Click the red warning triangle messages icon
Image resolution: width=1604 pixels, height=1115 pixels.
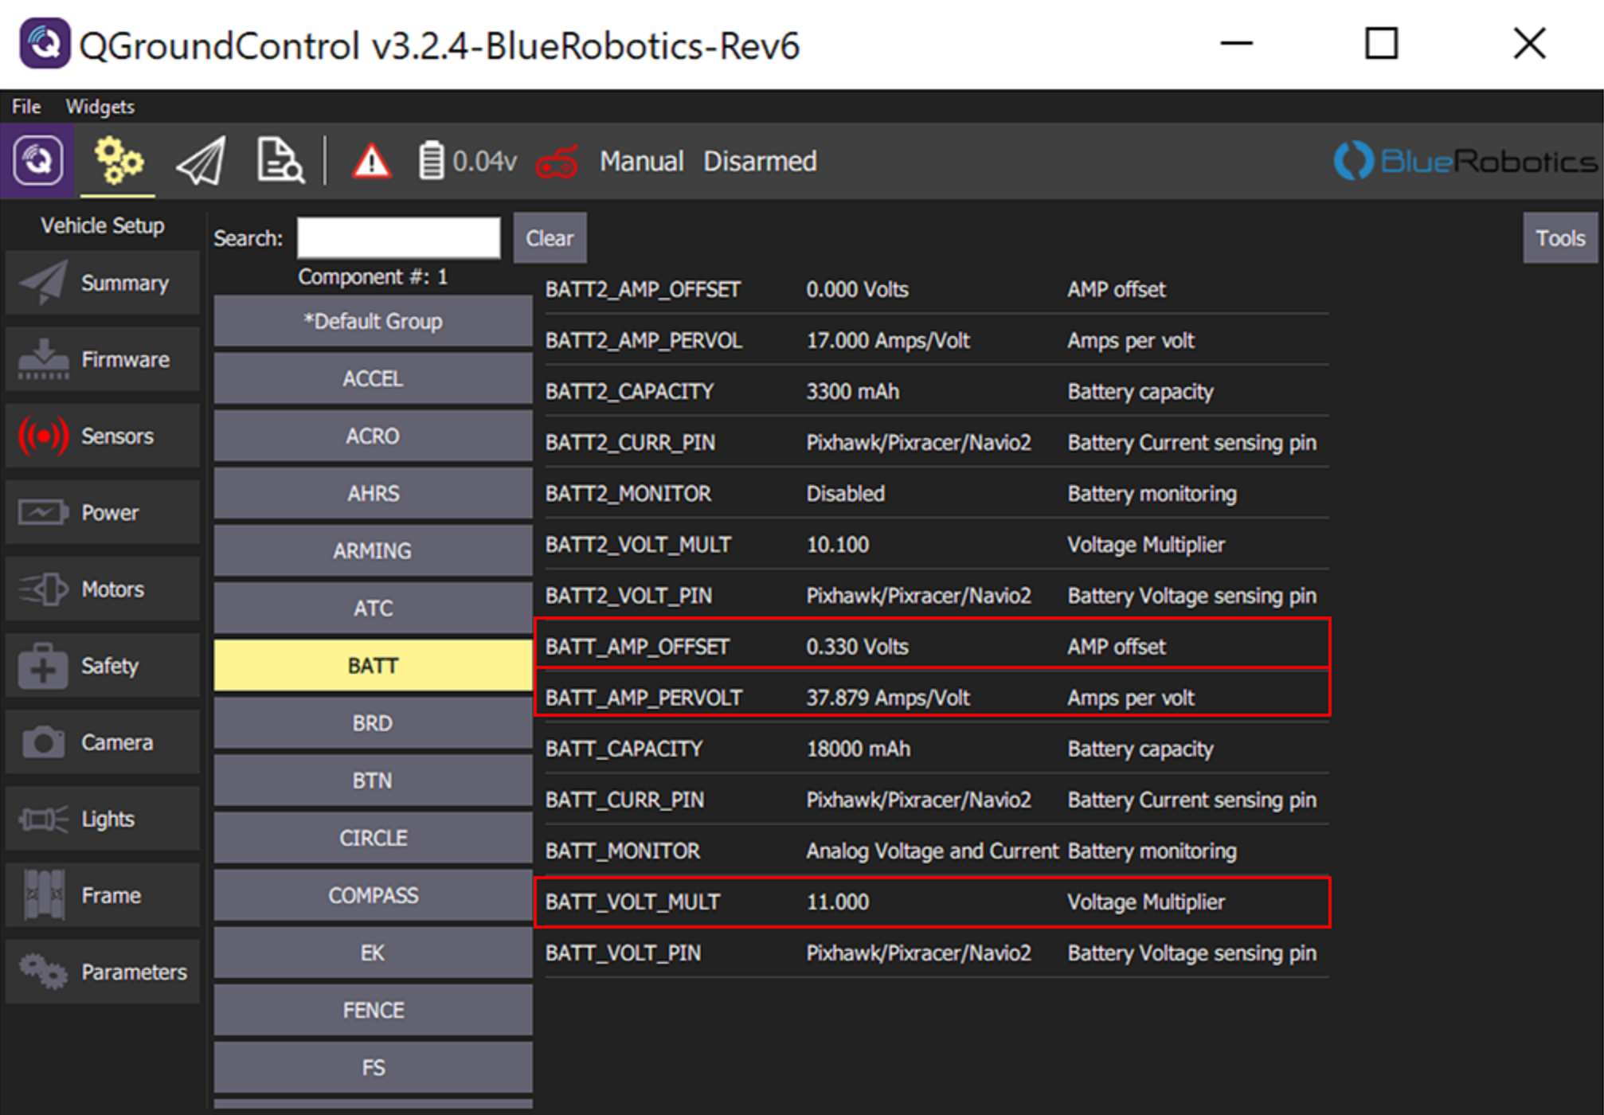pos(371,162)
